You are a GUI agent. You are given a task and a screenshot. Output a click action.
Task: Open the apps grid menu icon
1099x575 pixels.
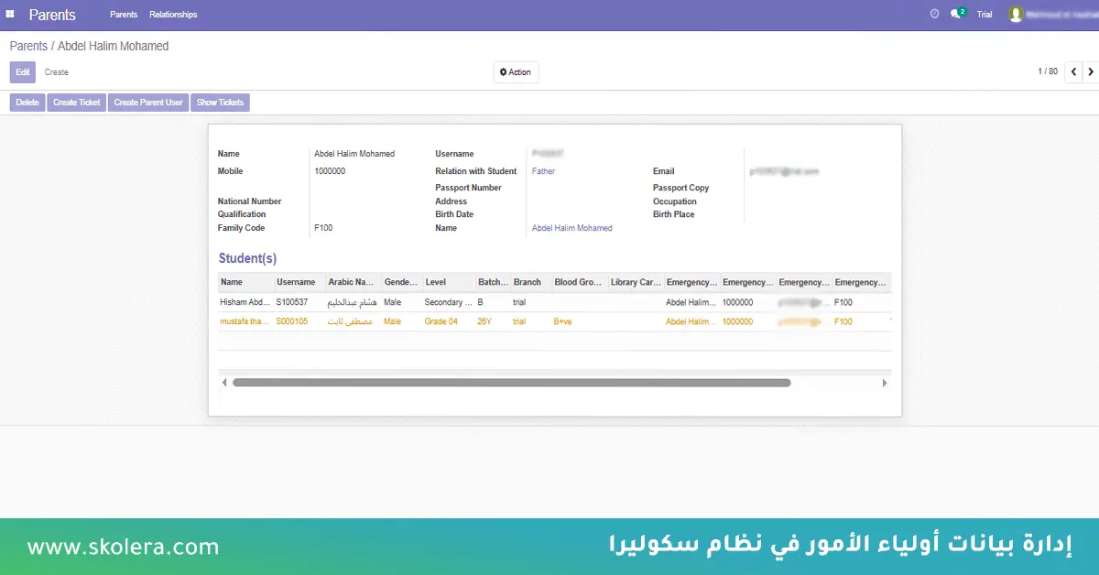click(10, 15)
